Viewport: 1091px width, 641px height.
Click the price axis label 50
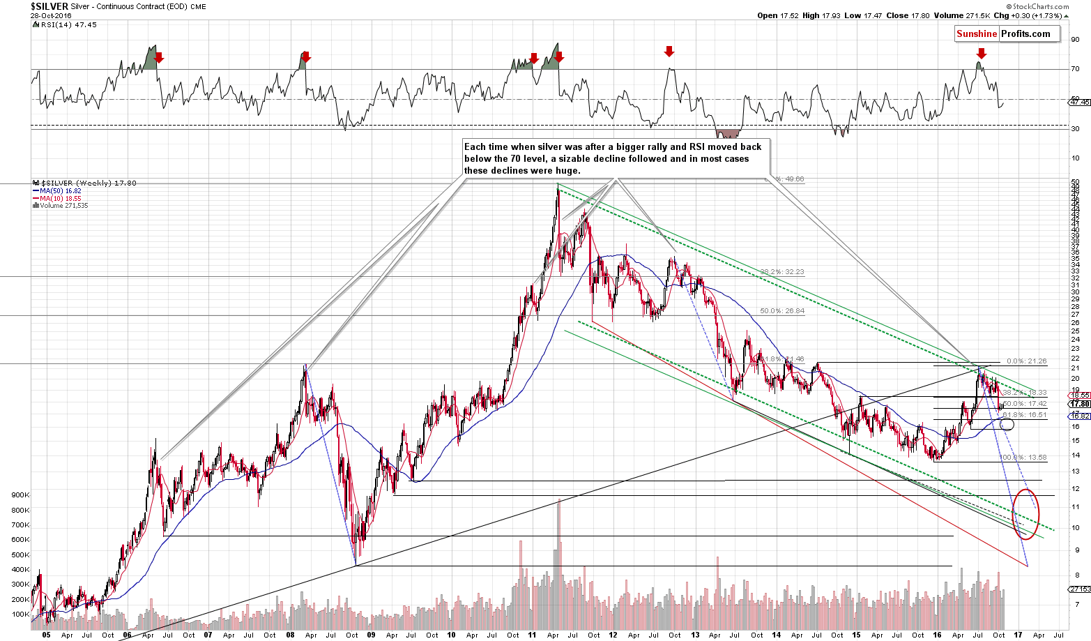1075,183
